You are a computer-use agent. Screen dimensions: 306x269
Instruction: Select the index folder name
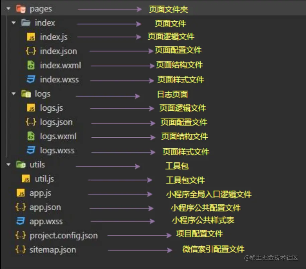[x=45, y=23]
